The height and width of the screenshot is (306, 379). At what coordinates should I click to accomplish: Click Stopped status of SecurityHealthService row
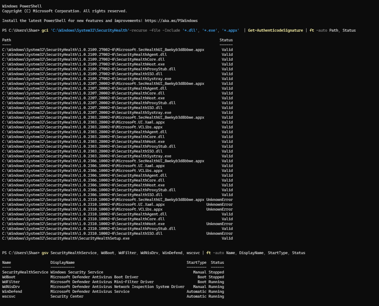coord(216,272)
